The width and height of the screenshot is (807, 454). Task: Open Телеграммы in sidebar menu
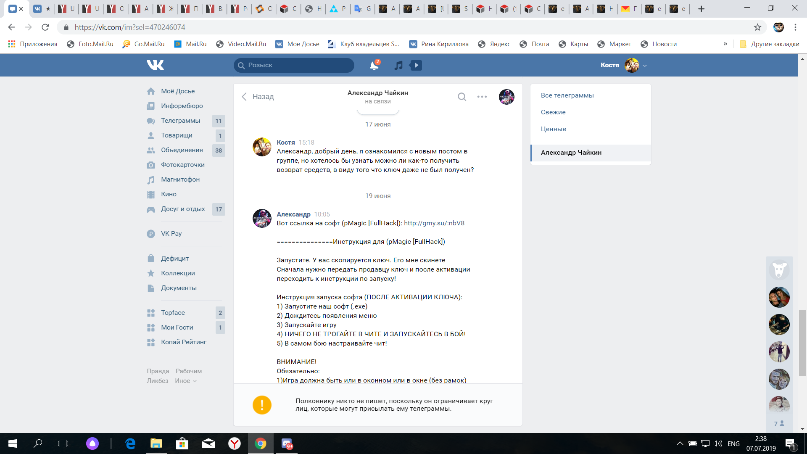(180, 121)
